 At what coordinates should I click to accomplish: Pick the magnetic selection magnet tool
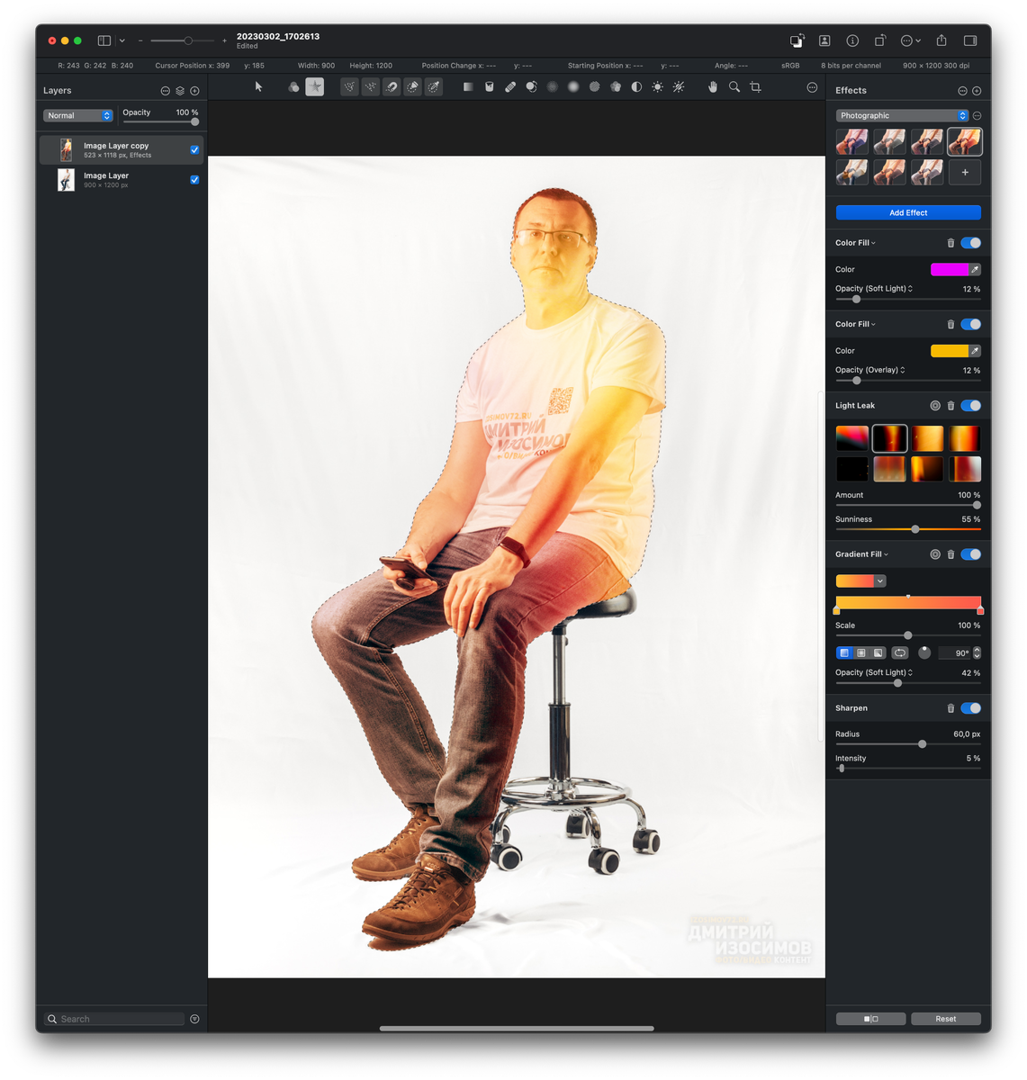pyautogui.click(x=392, y=87)
